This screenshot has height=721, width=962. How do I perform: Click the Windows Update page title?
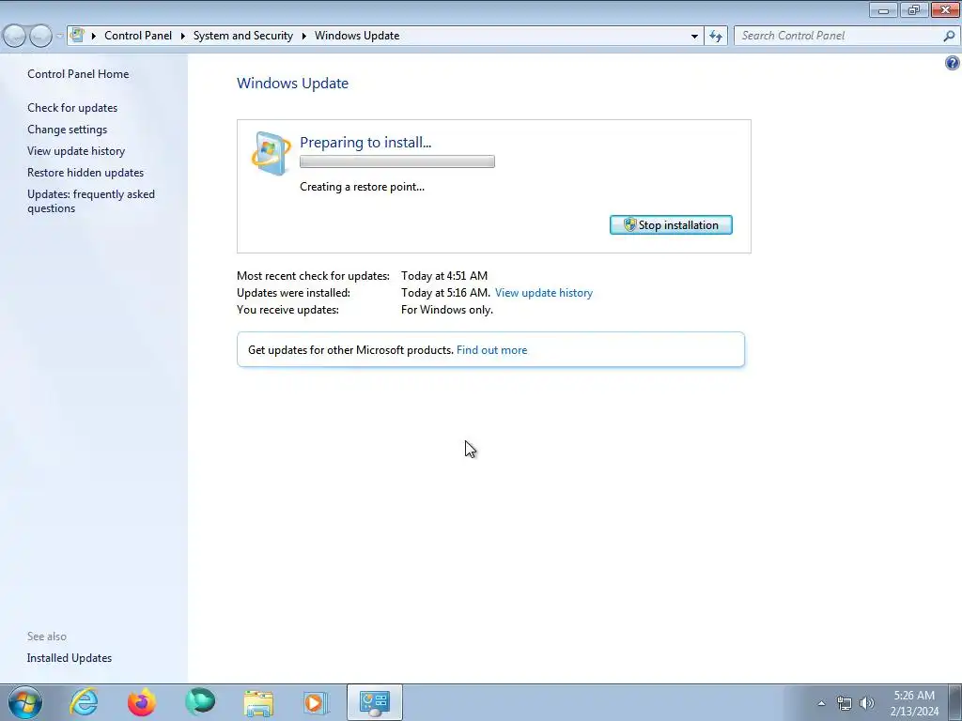[293, 84]
